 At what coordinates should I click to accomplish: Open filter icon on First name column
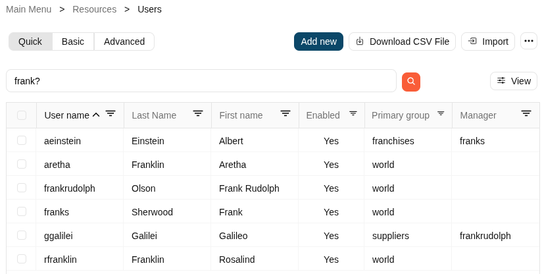tap(285, 114)
